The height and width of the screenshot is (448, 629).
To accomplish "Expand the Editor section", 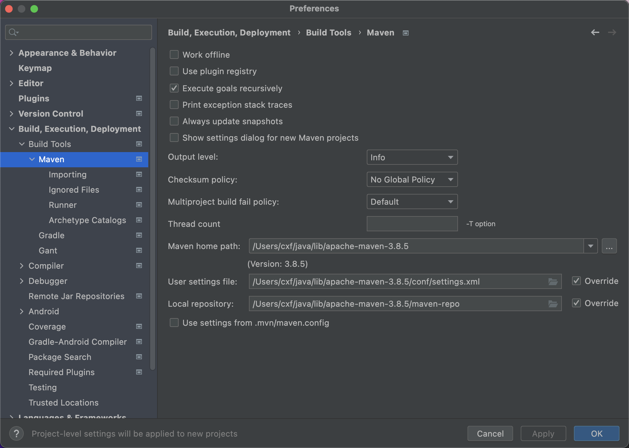I will pos(11,83).
